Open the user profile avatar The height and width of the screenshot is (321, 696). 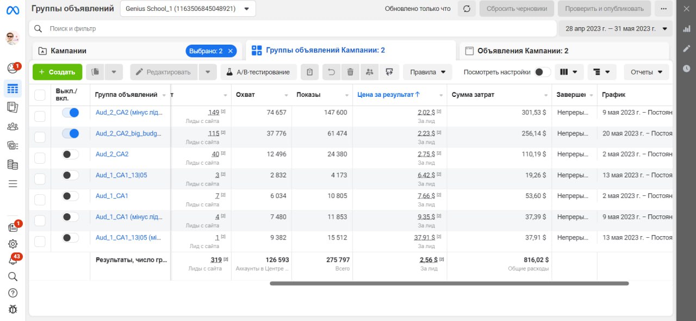point(13,38)
